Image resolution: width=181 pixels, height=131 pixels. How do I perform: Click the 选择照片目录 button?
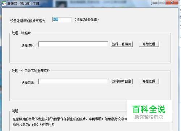[x=122, y=81]
